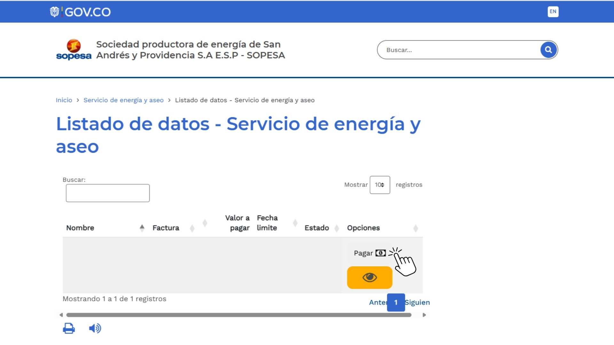This screenshot has height=345, width=614.
Task: Click the right arrow of the horizontal scrollbar
Action: pyautogui.click(x=425, y=315)
